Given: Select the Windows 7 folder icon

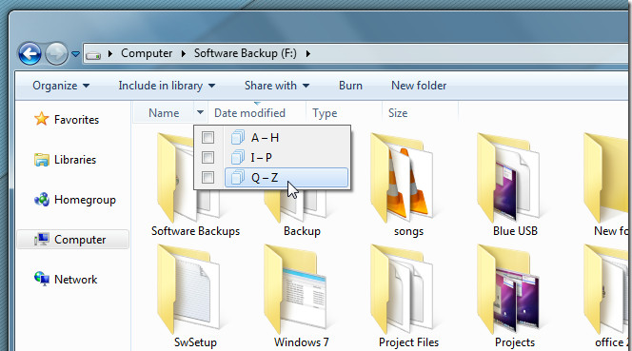Looking at the screenshot, I should coord(295,288).
